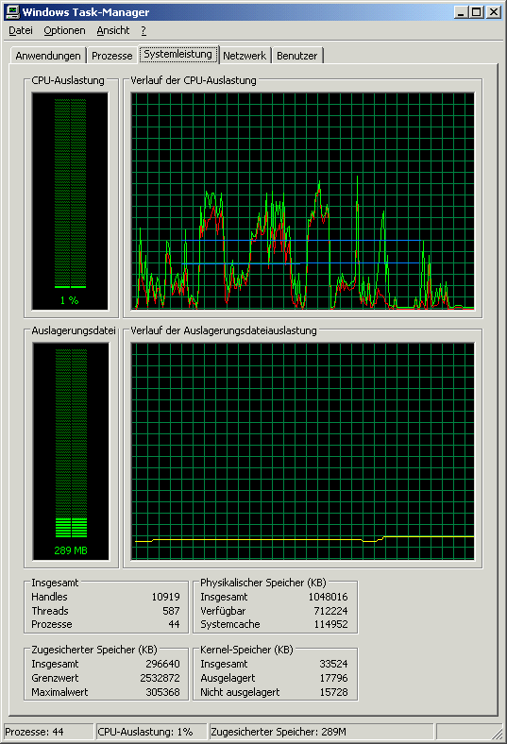Switch to the Netzwerk tab
This screenshot has width=507, height=744.
point(245,56)
